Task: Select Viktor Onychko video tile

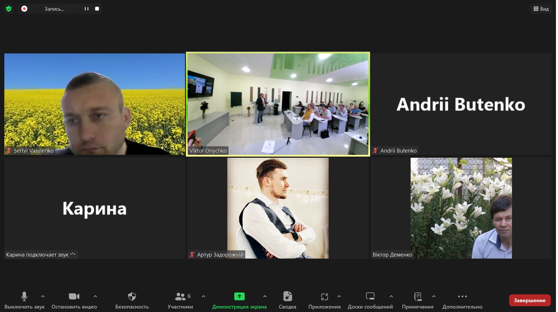Action: coord(278,104)
